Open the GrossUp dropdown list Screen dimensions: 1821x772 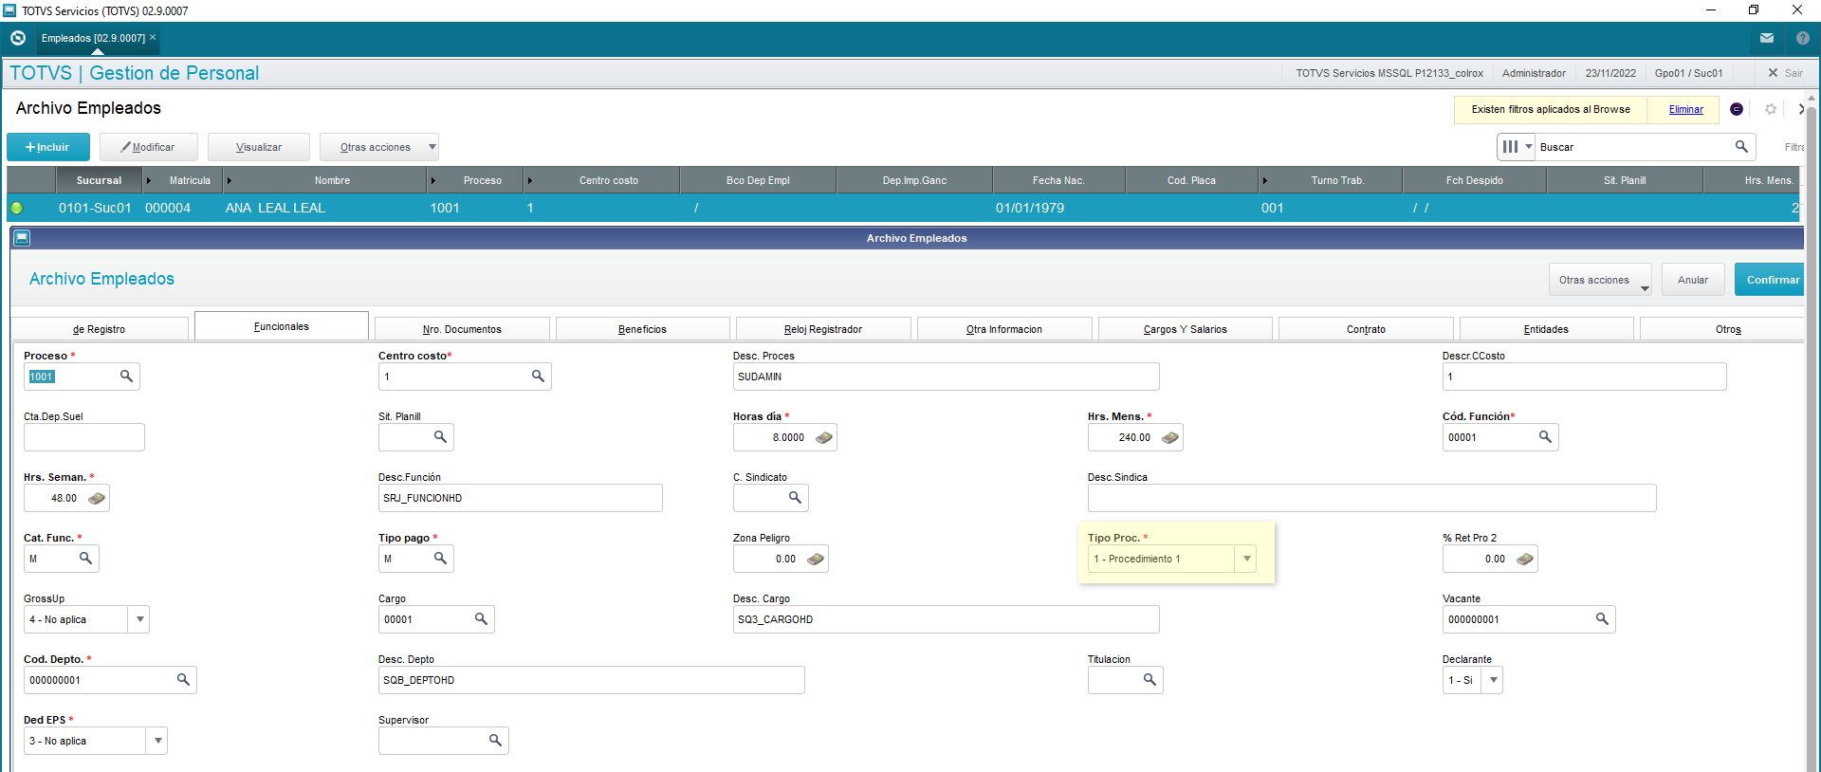point(139,619)
